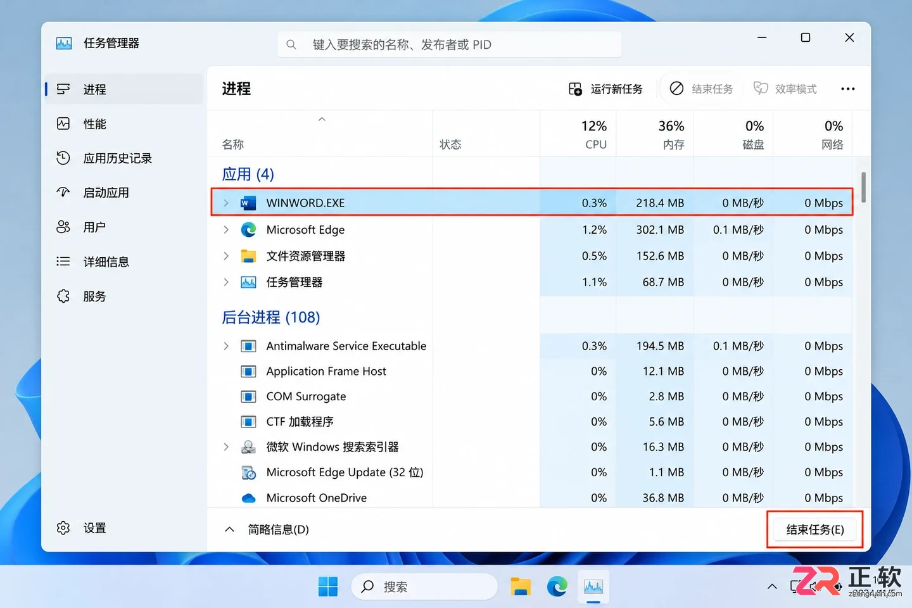Collapse to 简略信息(D) view
Viewport: 912px width, 608px height.
tap(267, 529)
